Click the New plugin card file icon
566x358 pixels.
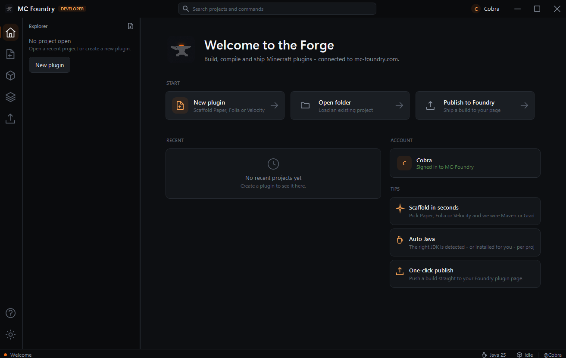[180, 105]
